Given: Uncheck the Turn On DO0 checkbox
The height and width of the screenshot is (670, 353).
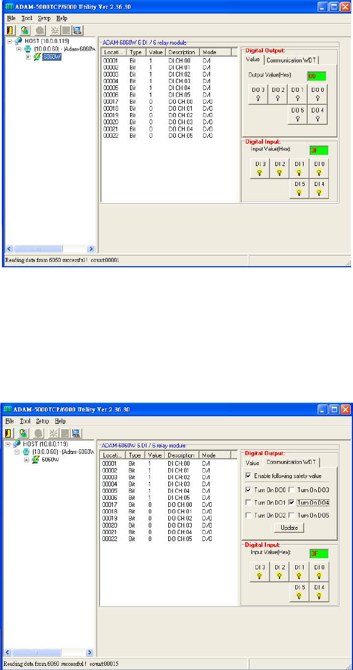Looking at the screenshot, I should click(248, 489).
